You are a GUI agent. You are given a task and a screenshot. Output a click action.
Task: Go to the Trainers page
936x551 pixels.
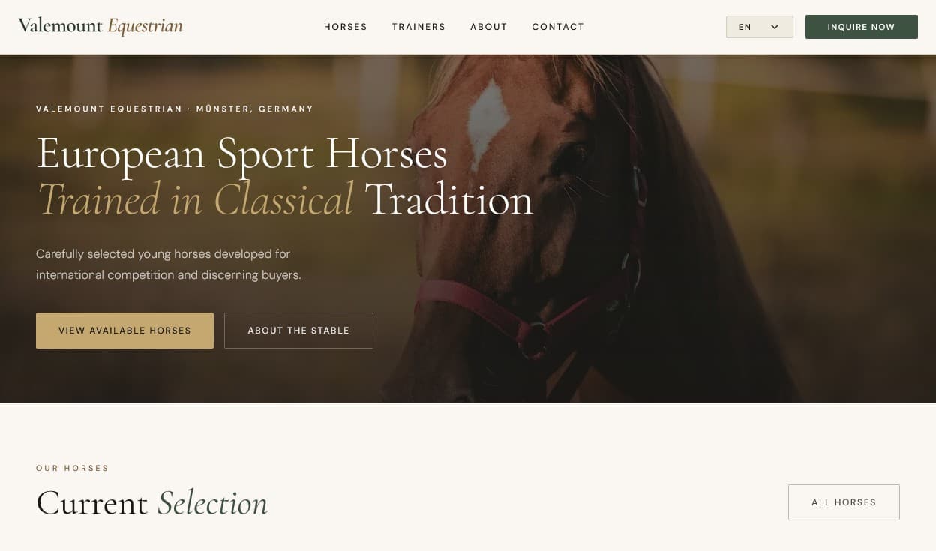418,27
